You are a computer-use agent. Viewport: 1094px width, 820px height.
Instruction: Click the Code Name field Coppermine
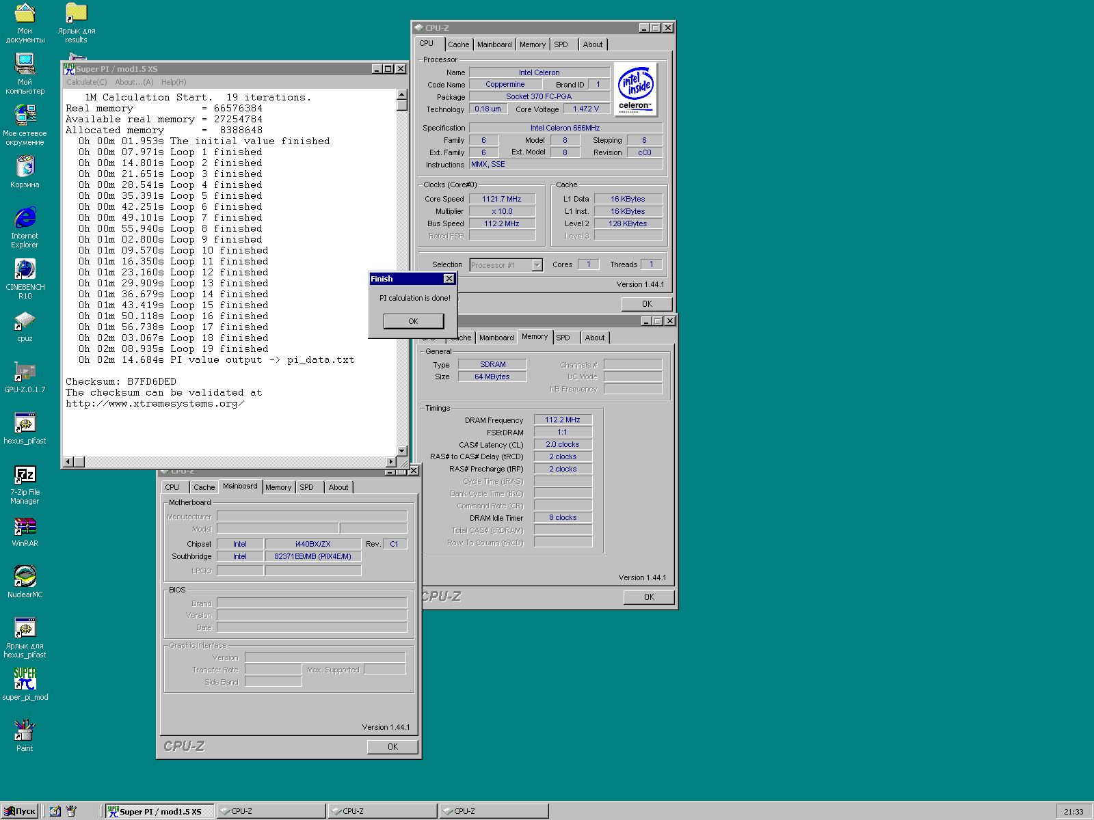click(505, 84)
